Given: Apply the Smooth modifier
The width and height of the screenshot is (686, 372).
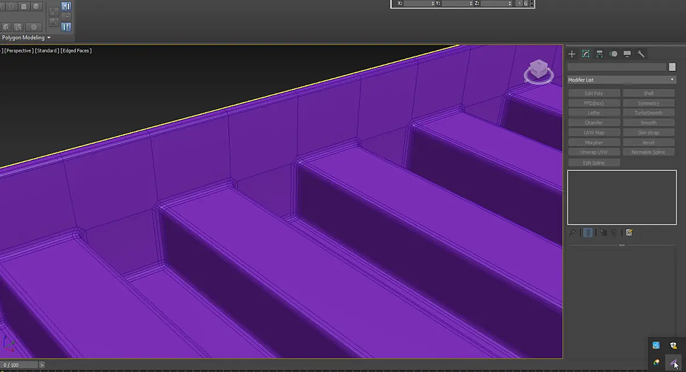Looking at the screenshot, I should (x=648, y=123).
